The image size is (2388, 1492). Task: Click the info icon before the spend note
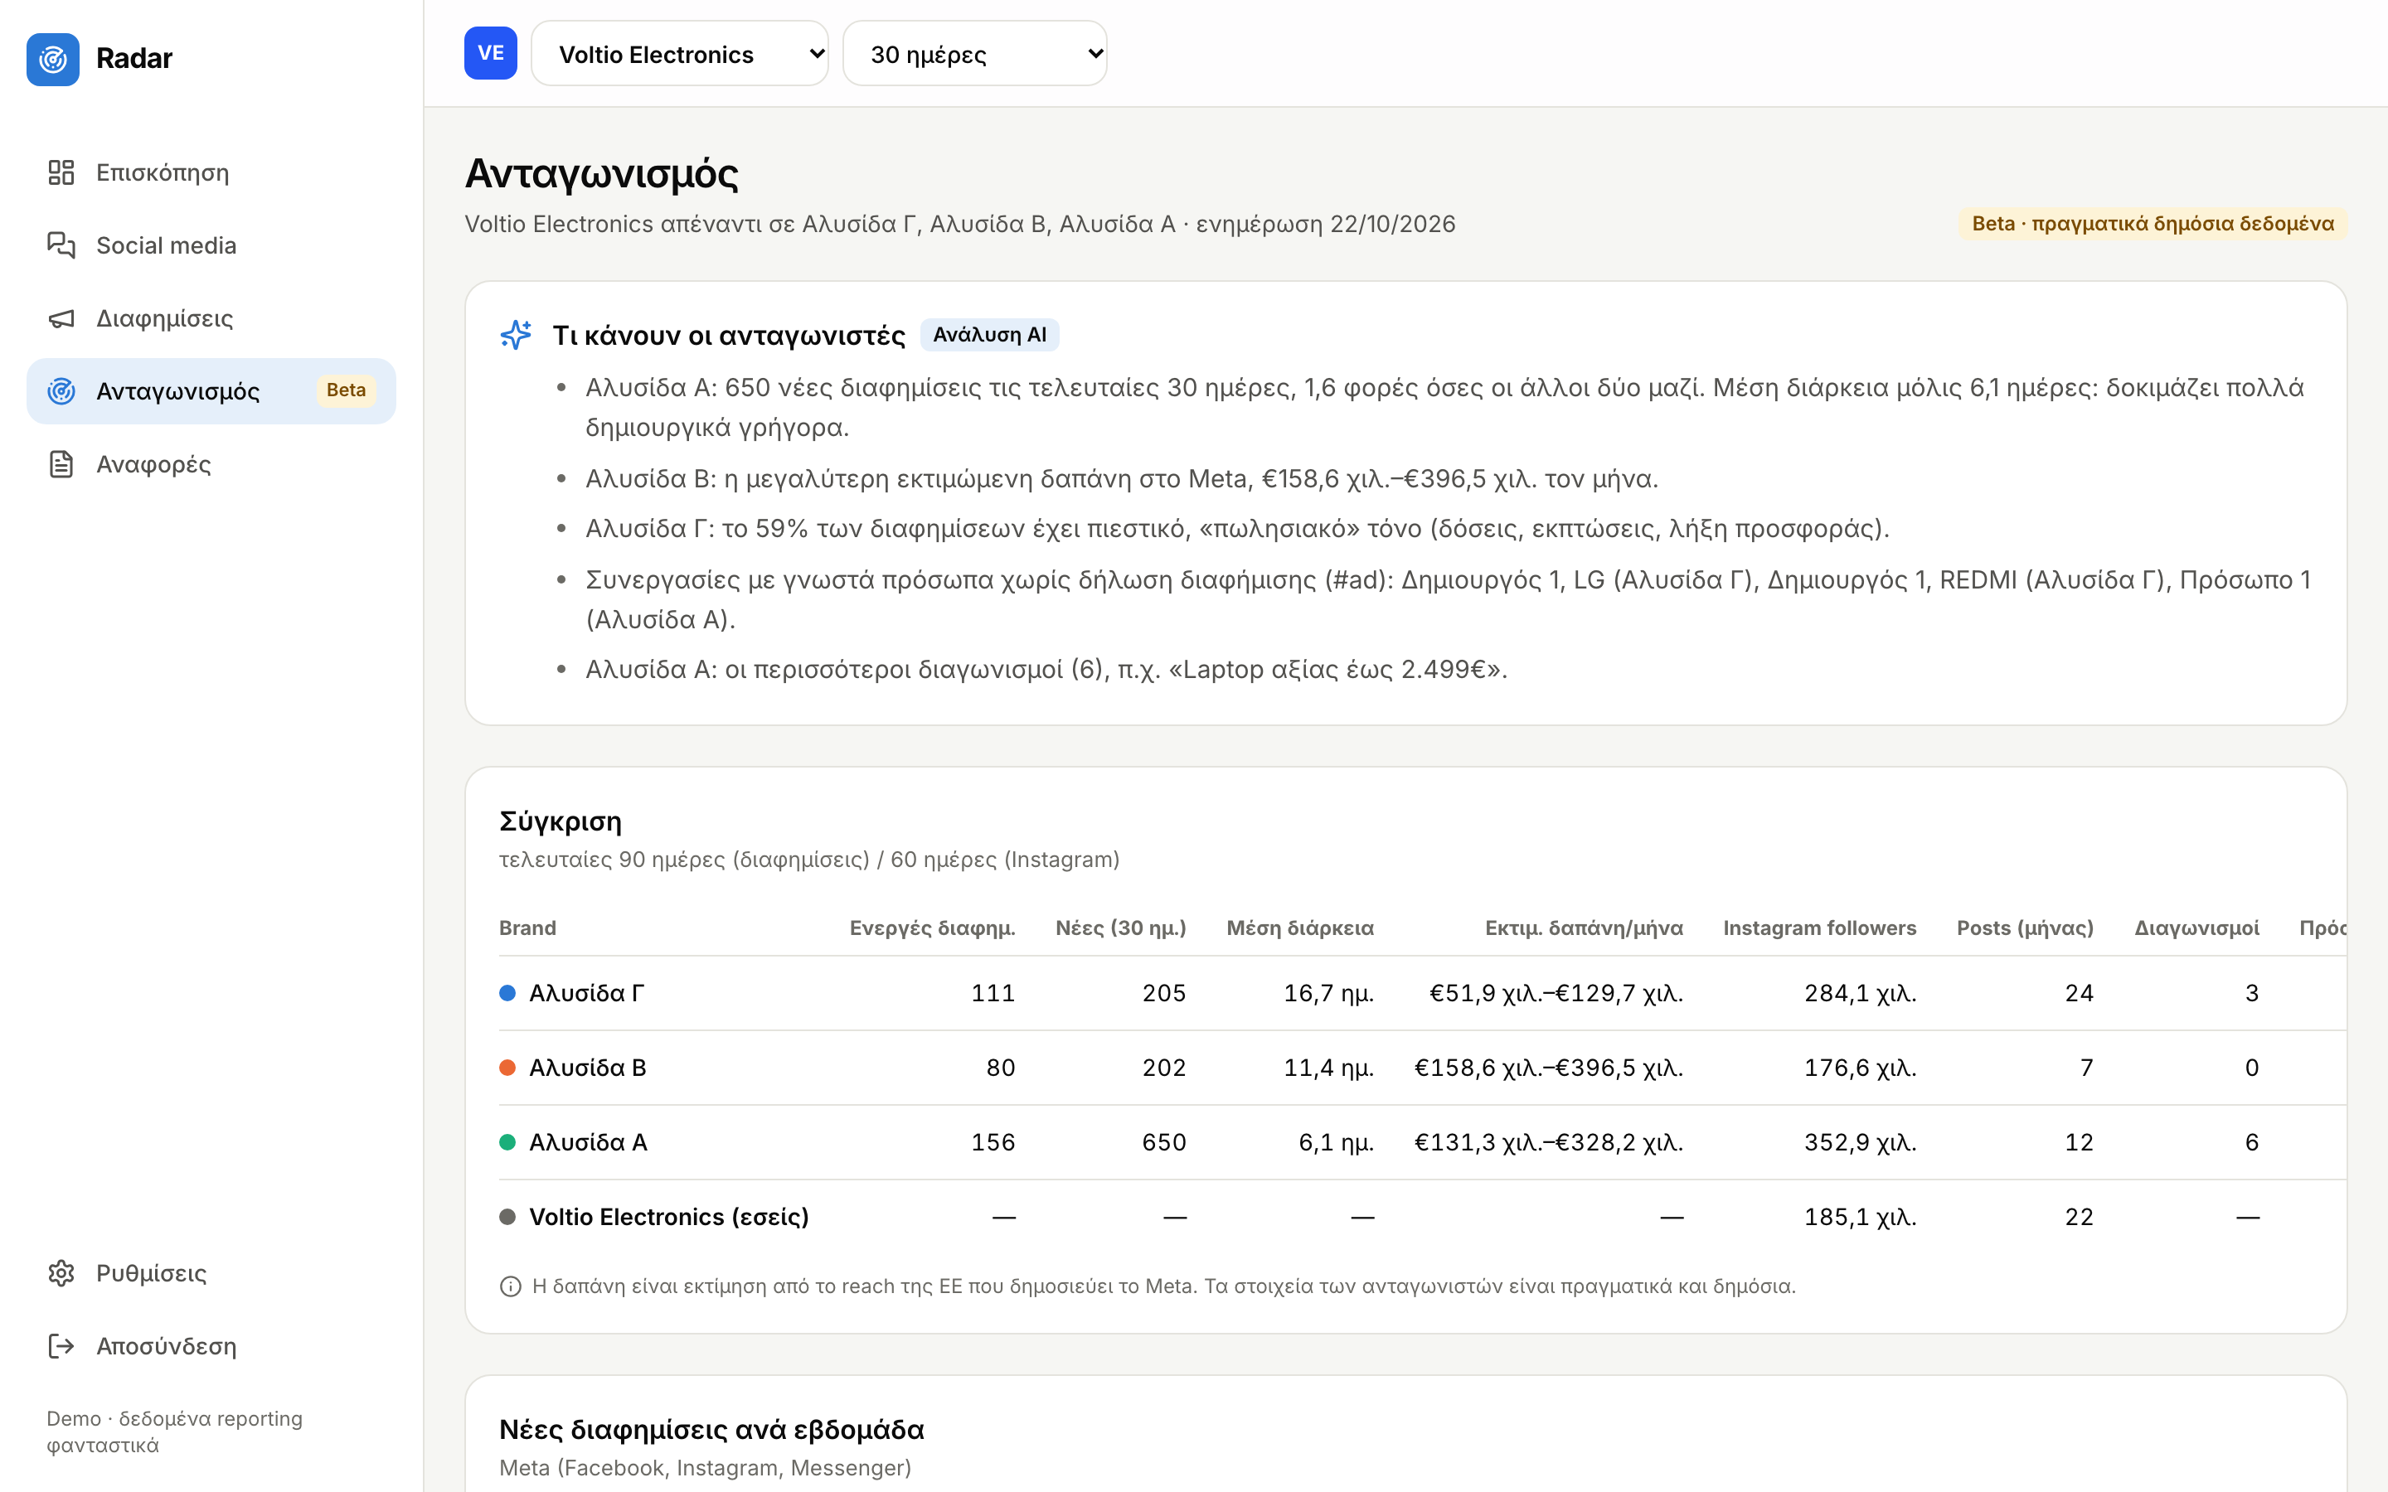510,1286
